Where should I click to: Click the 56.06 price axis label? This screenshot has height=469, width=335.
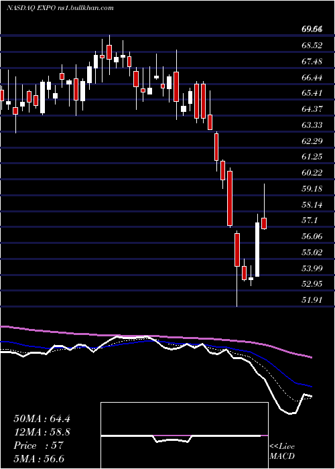[312, 237]
